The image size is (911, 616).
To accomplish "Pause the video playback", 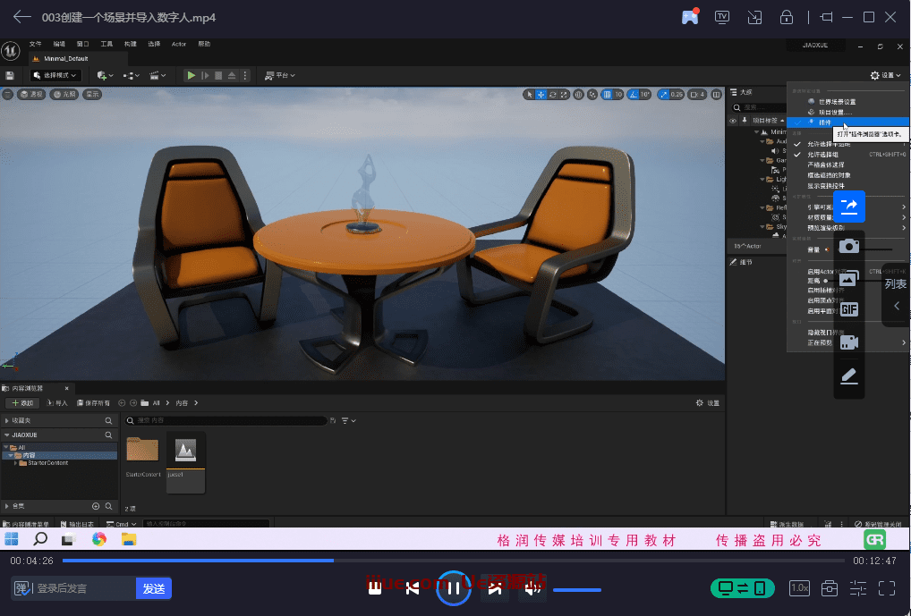I will tap(454, 587).
